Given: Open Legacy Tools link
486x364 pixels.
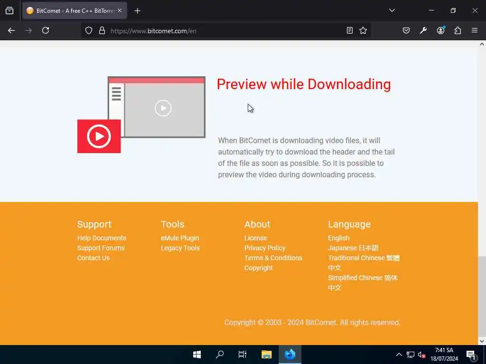Looking at the screenshot, I should coord(180,248).
